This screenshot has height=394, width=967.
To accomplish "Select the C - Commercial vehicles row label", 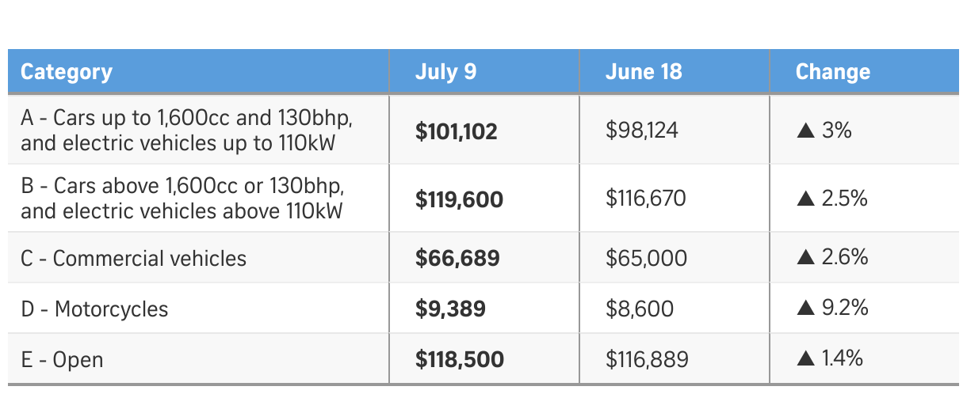I will (134, 258).
